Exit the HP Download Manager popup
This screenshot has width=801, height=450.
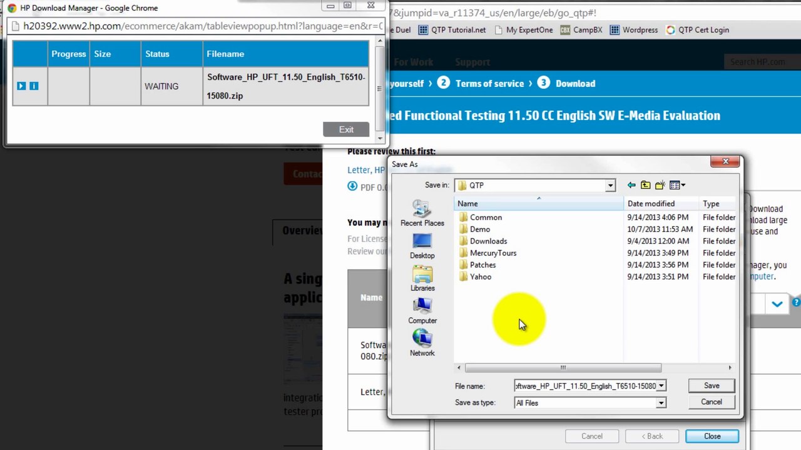[x=346, y=129]
